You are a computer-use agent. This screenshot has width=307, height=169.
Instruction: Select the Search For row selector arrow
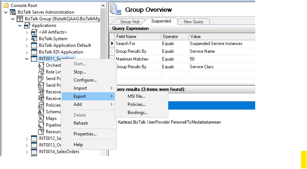(112, 44)
